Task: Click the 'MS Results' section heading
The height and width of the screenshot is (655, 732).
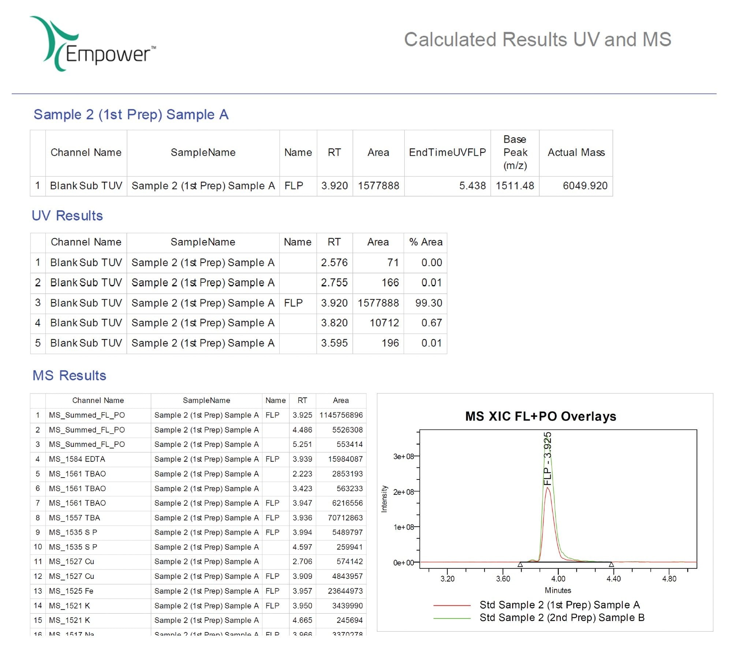Action: coord(69,376)
